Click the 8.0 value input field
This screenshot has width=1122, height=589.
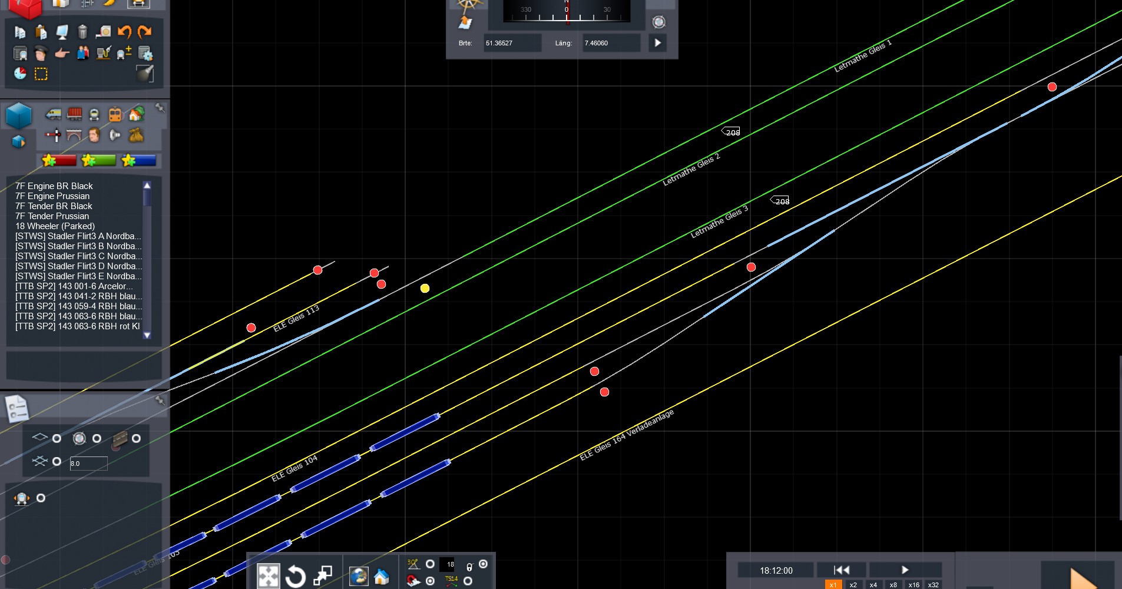[89, 464]
